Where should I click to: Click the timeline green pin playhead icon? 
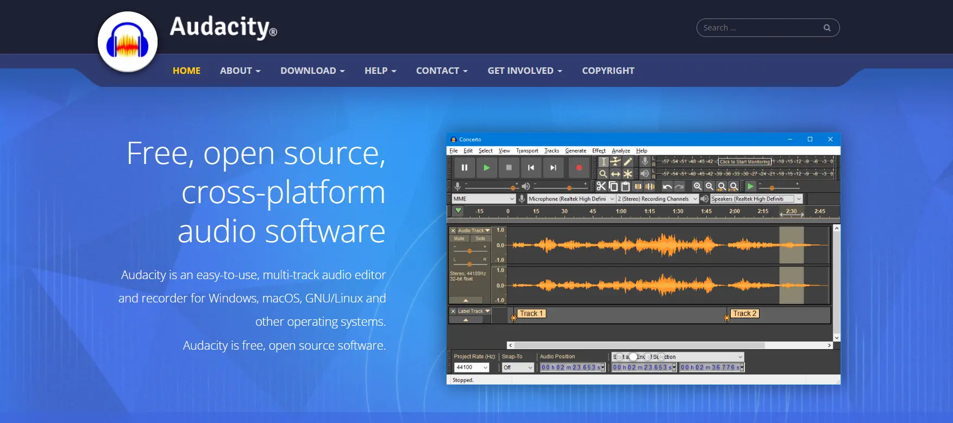click(458, 211)
